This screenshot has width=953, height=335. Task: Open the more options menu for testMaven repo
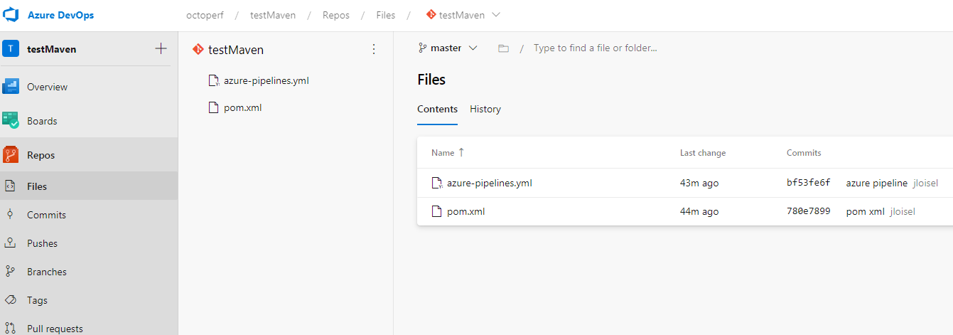pyautogui.click(x=374, y=49)
